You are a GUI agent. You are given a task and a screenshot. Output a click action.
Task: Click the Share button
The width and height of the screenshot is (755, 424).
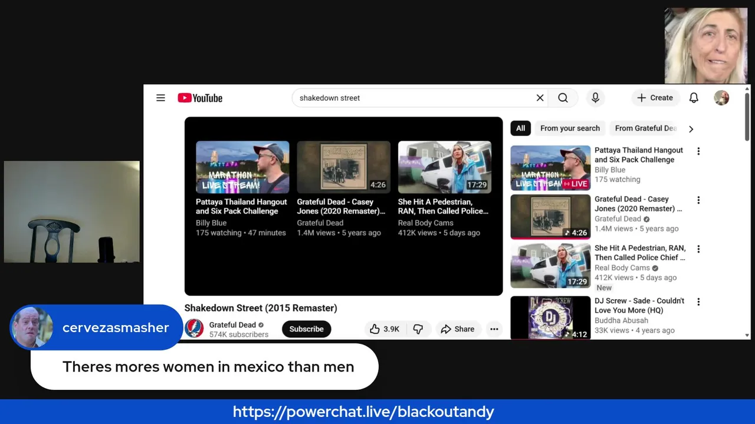(x=457, y=329)
